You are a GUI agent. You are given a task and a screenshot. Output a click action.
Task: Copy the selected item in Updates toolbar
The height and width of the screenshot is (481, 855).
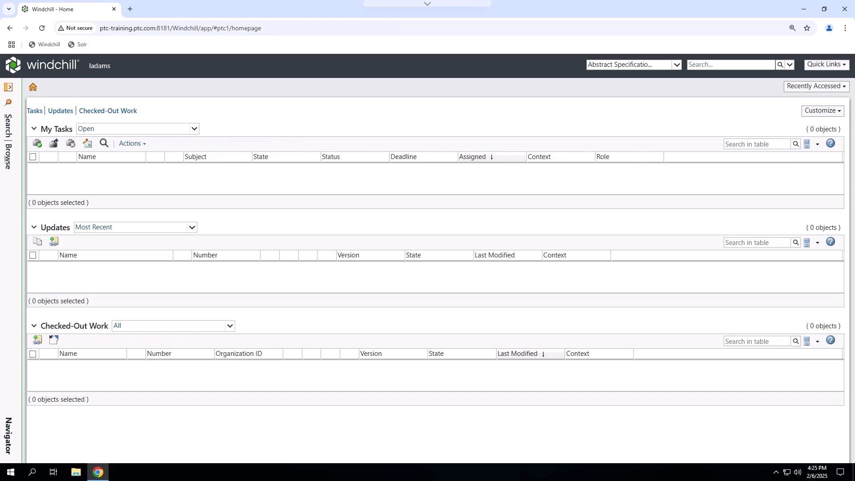pyautogui.click(x=37, y=241)
